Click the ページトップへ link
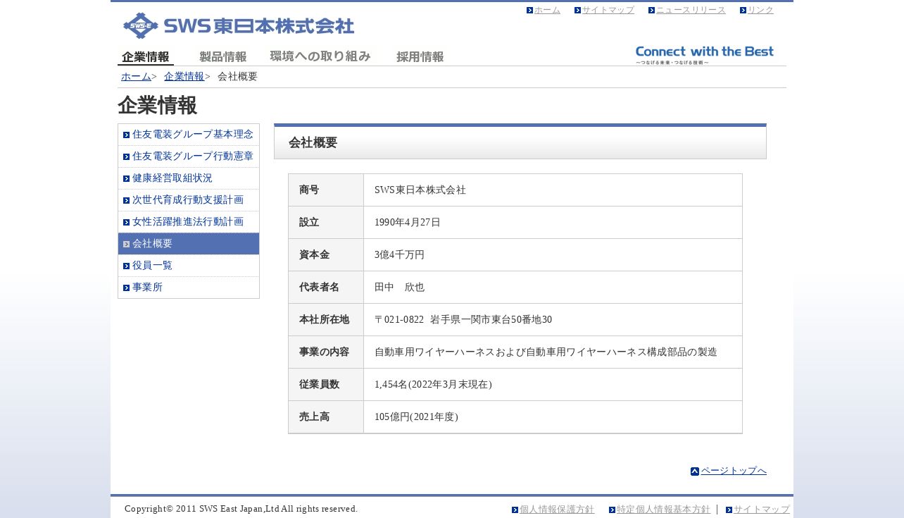The image size is (904, 518). [x=734, y=470]
